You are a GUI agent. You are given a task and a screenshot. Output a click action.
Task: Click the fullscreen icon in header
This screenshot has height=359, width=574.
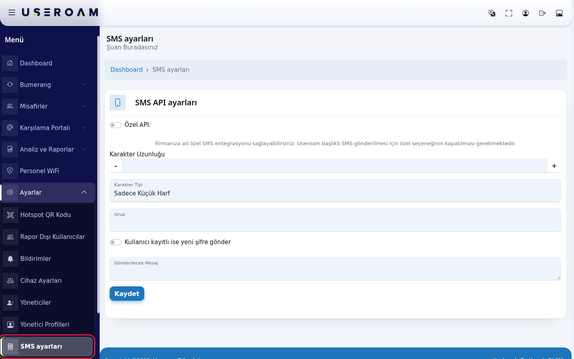[509, 13]
